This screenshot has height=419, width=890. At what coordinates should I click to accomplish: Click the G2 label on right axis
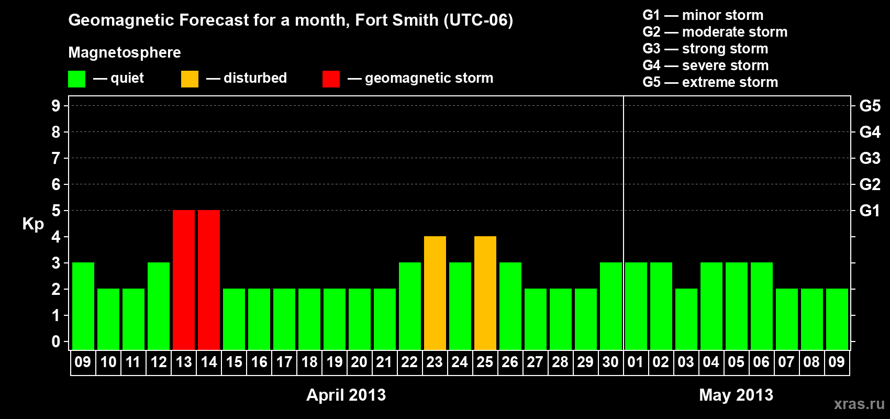870,184
